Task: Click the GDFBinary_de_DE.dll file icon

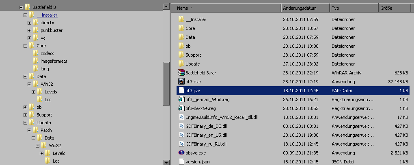Action: point(181,126)
